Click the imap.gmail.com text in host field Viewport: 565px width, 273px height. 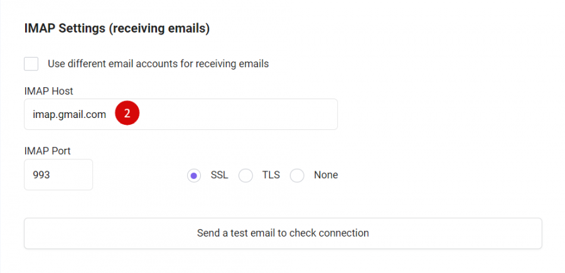pos(70,114)
